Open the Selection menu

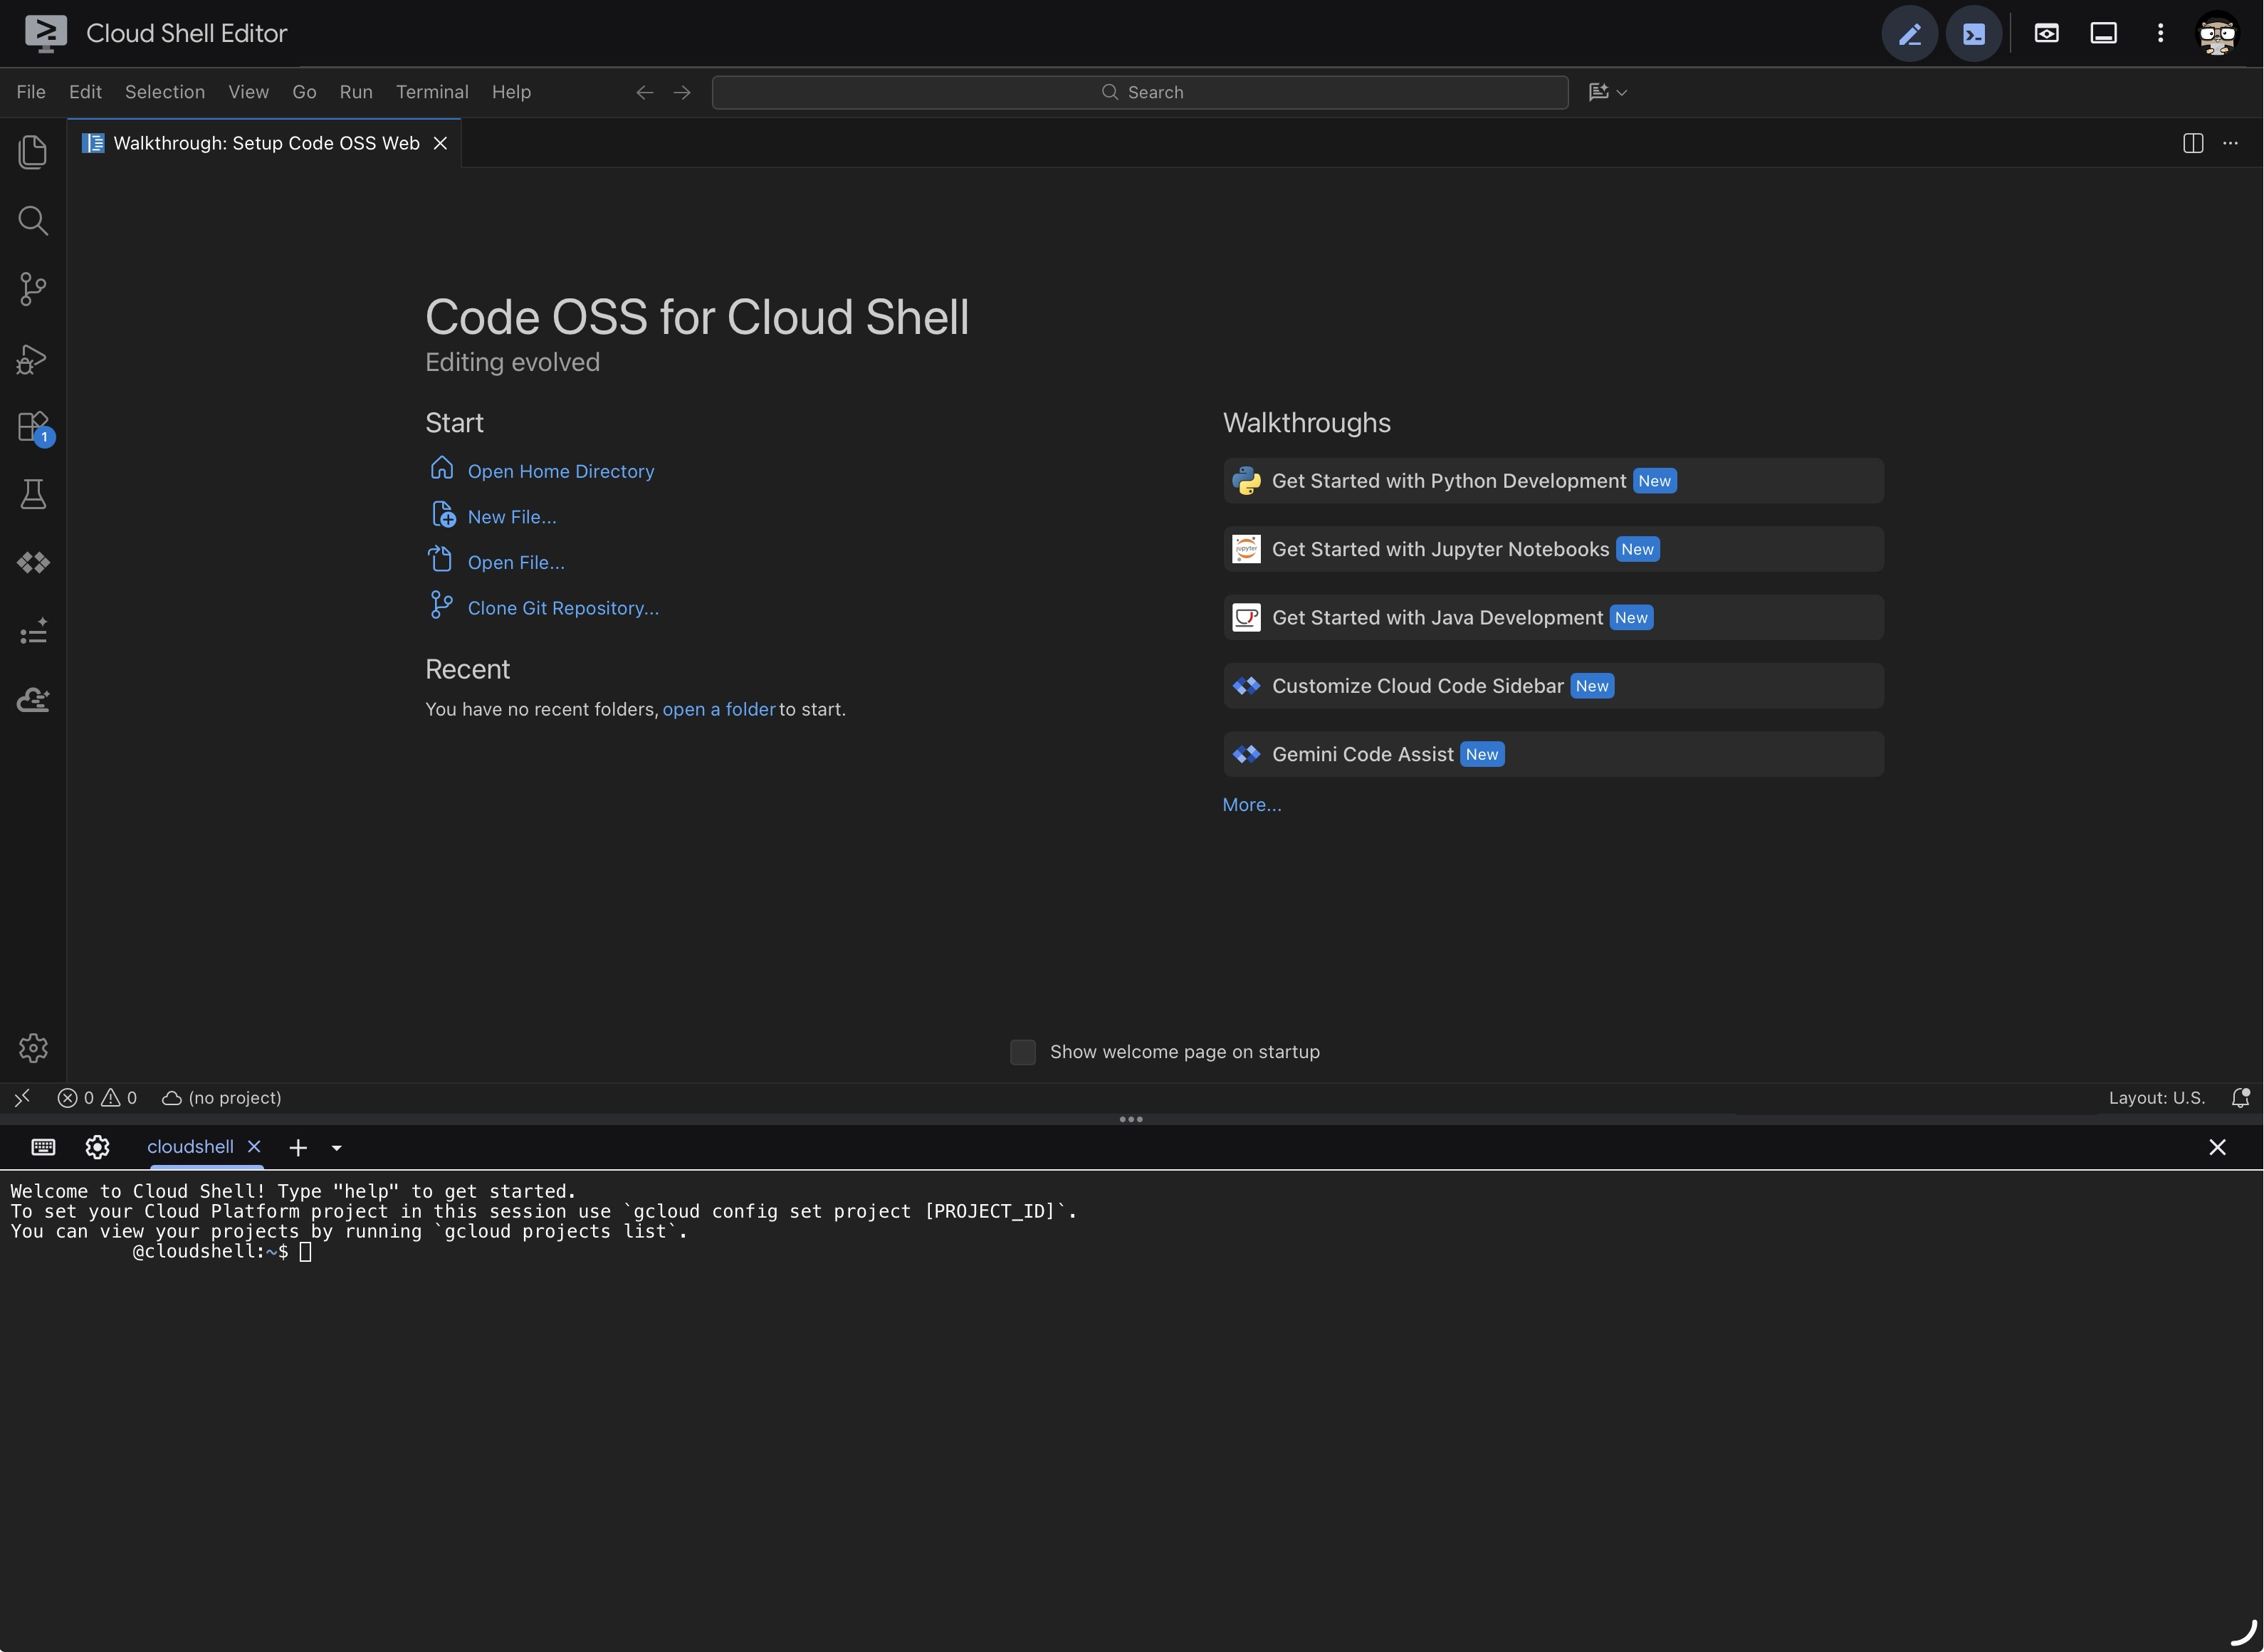pyautogui.click(x=165, y=92)
